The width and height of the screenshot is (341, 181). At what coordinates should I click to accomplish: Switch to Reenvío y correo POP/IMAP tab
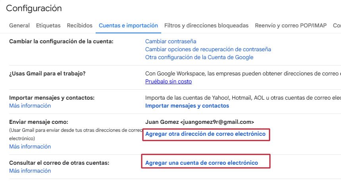[x=291, y=25]
